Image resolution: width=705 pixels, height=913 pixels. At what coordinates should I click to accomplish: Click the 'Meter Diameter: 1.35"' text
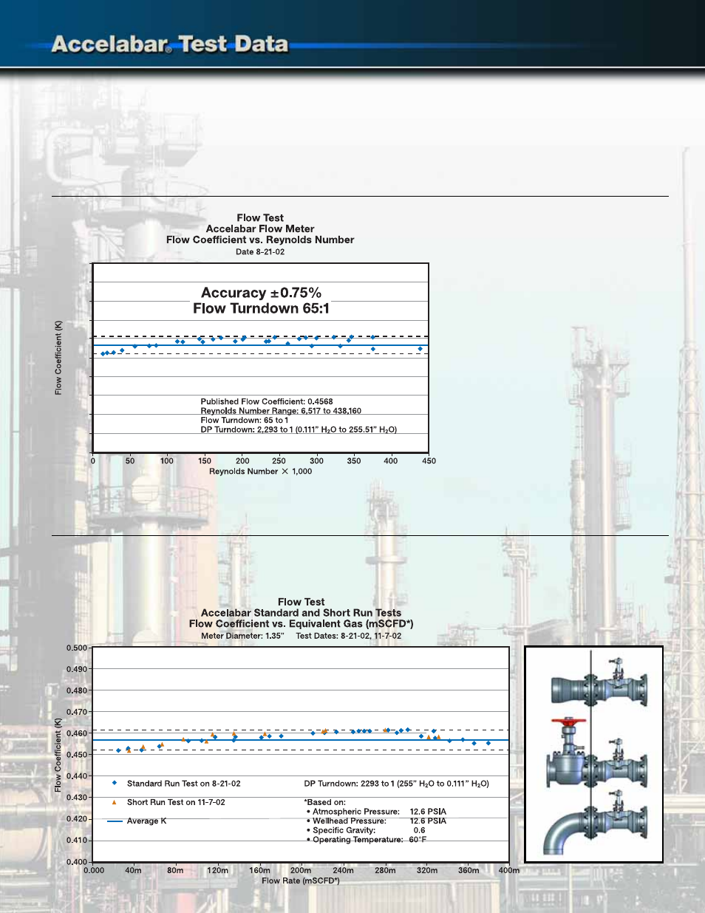[242, 636]
